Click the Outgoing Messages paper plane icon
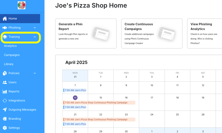 (5, 110)
